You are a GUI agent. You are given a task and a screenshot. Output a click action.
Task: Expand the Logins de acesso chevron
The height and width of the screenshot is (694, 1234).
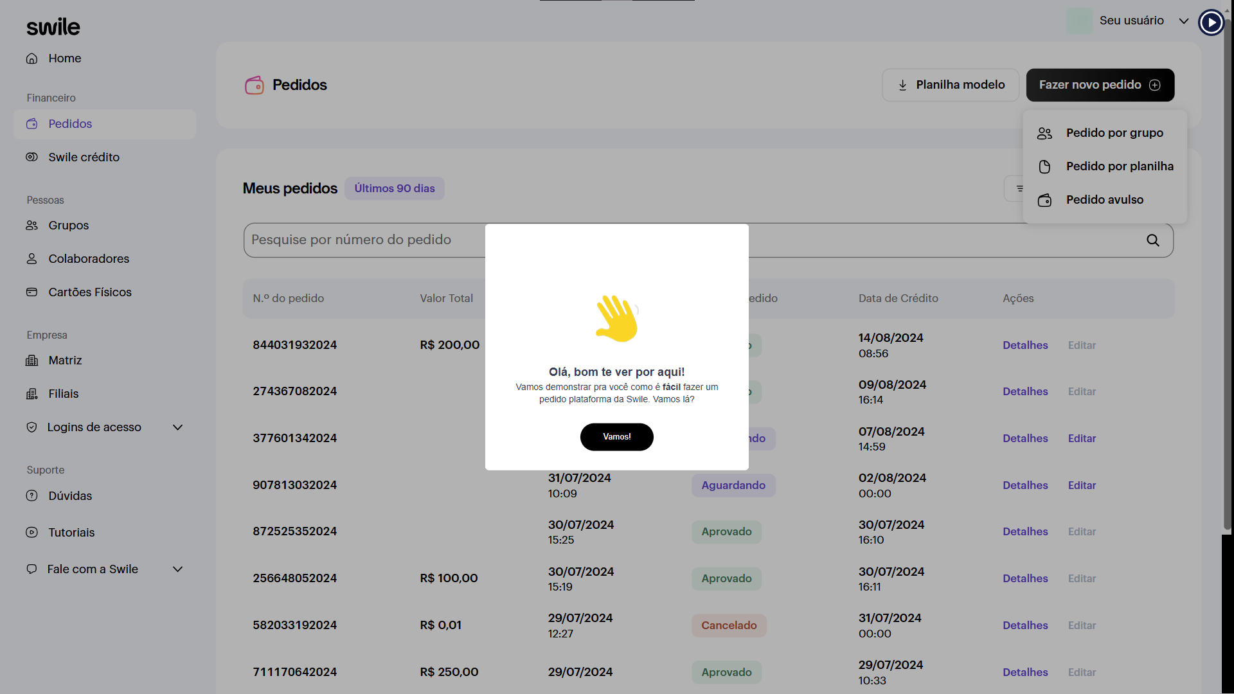pos(178,427)
